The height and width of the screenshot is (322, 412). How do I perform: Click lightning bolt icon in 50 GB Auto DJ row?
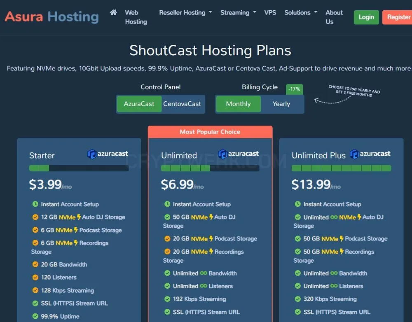(x=211, y=217)
